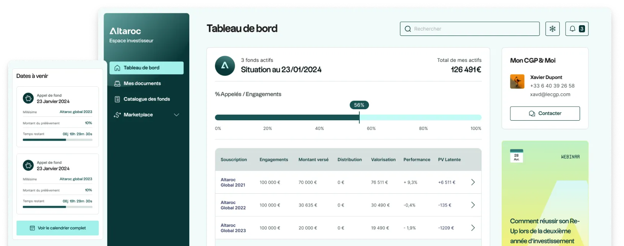Image resolution: width=624 pixels, height=246 pixels.
Task: Click first card Temps restant progress bar
Action: tap(57, 140)
